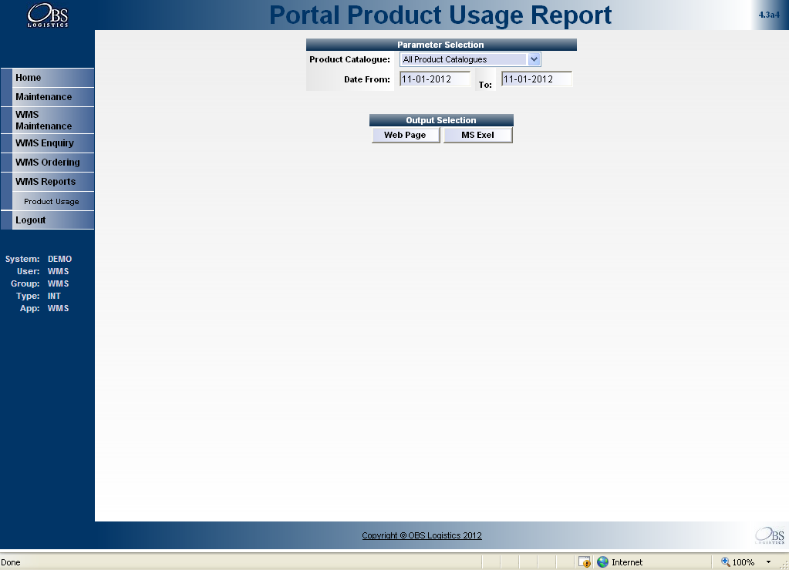Click Logout in the sidebar
The height and width of the screenshot is (570, 789).
coord(53,220)
